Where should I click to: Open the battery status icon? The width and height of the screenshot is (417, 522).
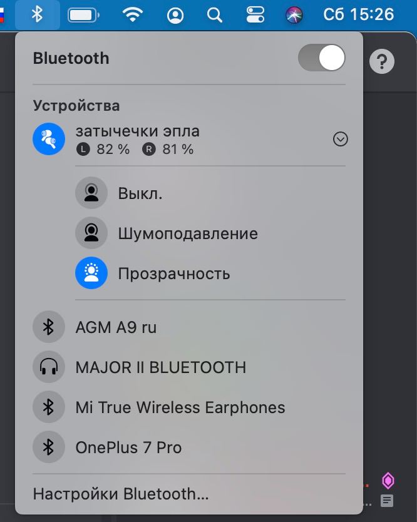click(83, 15)
